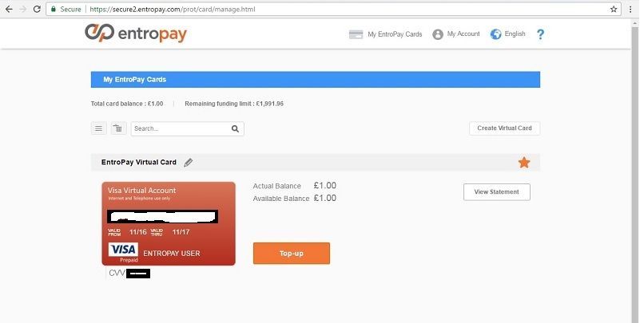Toggle the orange favourite star
This screenshot has height=323, width=640.
click(524, 163)
